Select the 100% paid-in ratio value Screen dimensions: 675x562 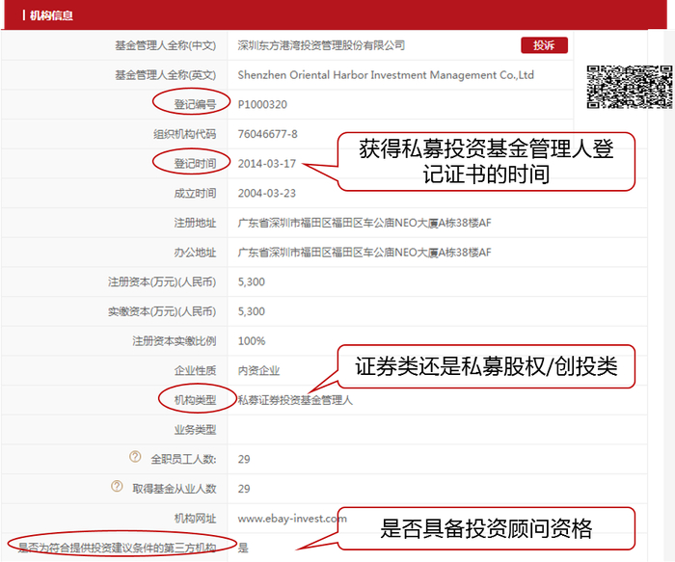point(252,341)
